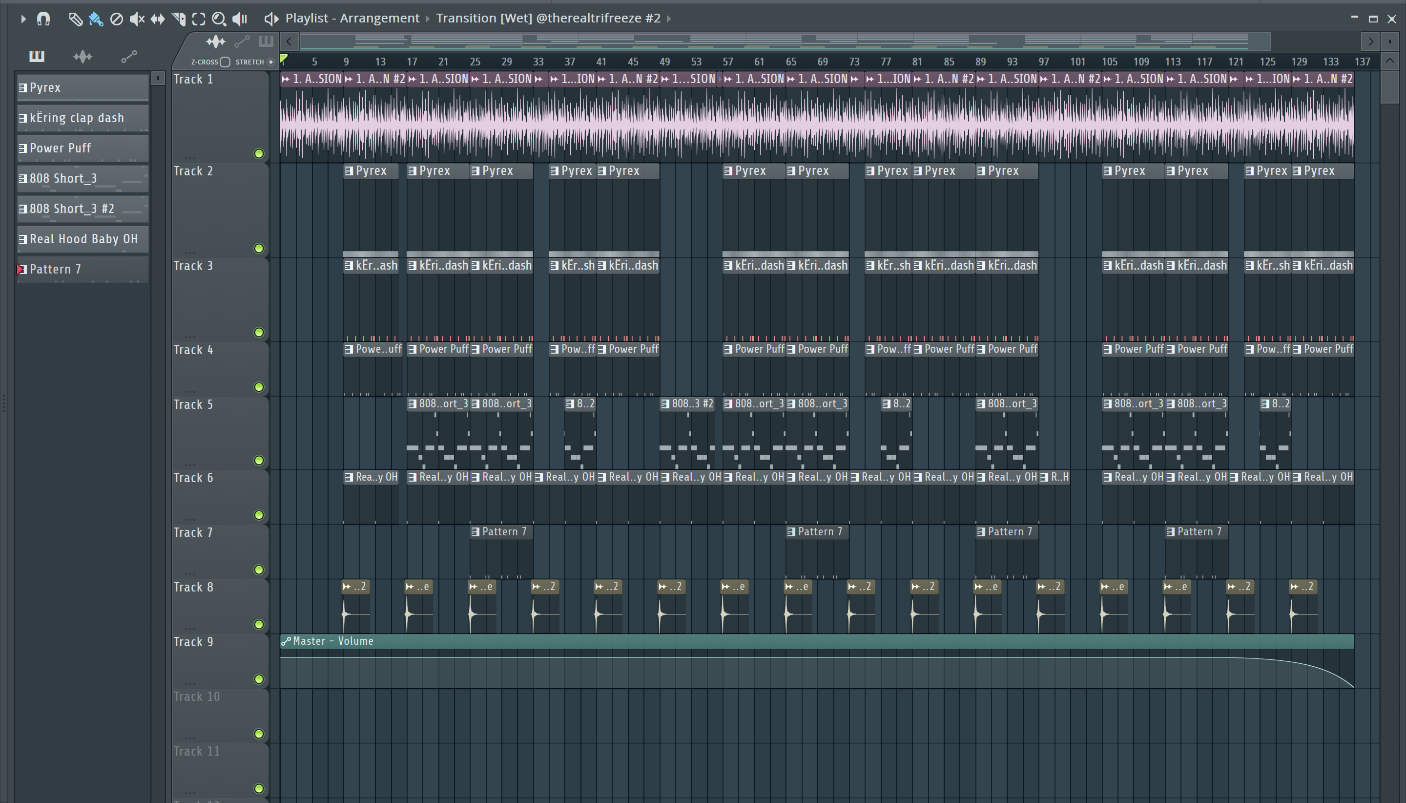Viewport: 1406px width, 803px height.
Task: Select the Playback speaker tool
Action: 240,19
